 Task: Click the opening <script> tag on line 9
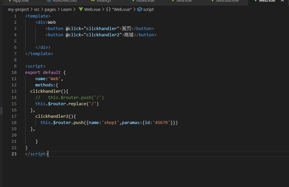click(x=35, y=66)
